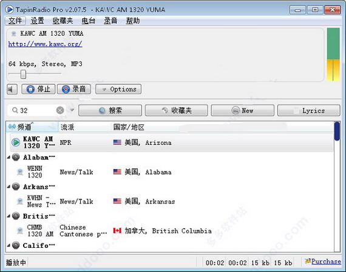346x272 pixels.
Task: Open the search history dropdown arrow
Action: click(x=72, y=110)
